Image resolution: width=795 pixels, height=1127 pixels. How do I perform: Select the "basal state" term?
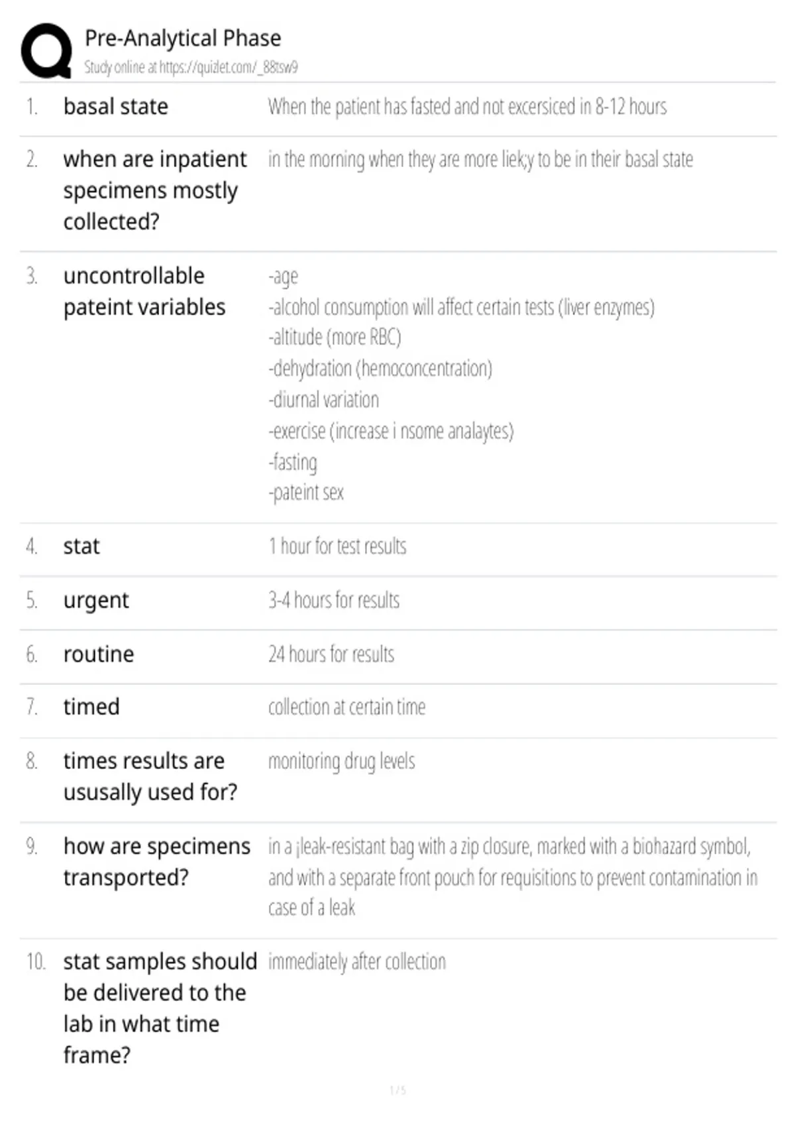[116, 107]
